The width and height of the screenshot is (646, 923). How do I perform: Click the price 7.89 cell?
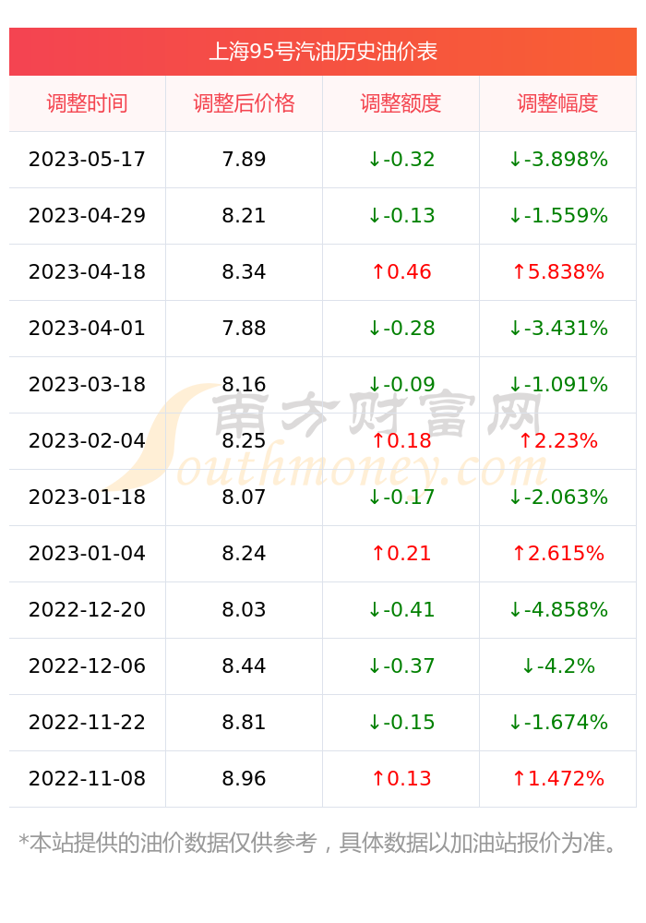click(x=244, y=160)
